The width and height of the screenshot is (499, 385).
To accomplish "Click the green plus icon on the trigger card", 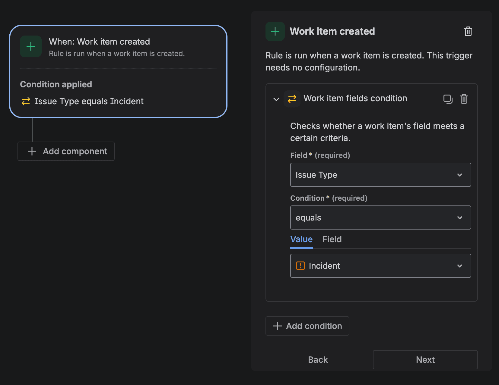I will 30,46.
